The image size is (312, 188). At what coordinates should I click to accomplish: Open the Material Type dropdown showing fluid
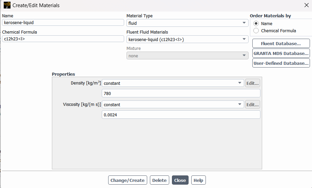pos(187,23)
